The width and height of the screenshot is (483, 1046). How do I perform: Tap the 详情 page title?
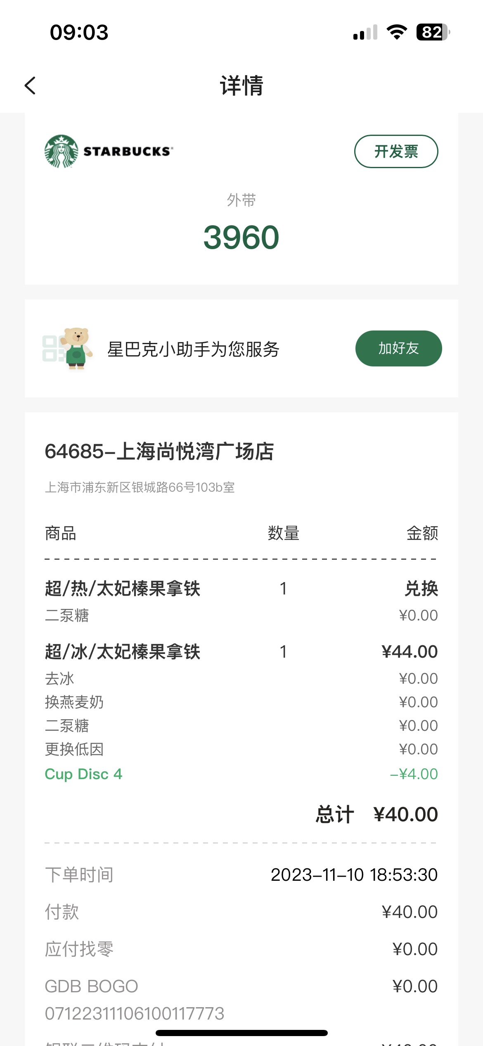coord(241,86)
